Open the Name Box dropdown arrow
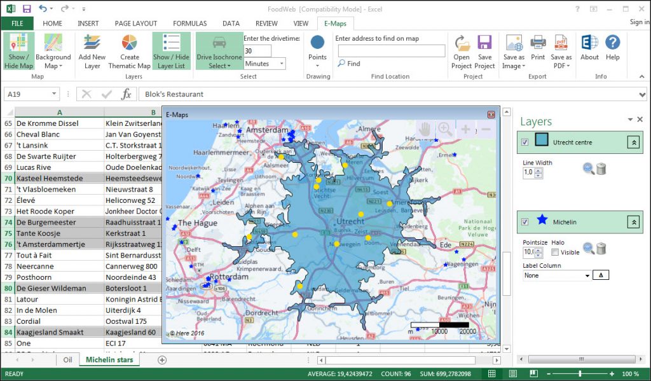 point(54,94)
